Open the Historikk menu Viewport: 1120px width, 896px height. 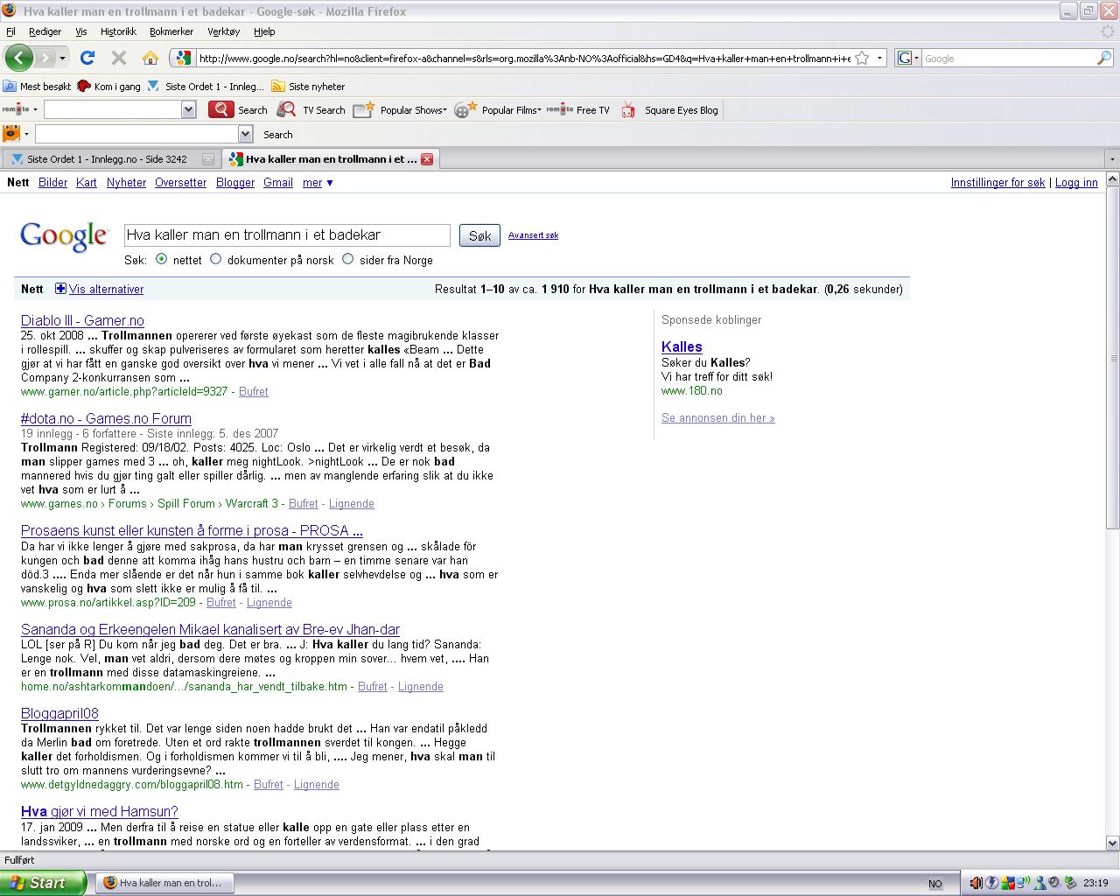point(118,31)
